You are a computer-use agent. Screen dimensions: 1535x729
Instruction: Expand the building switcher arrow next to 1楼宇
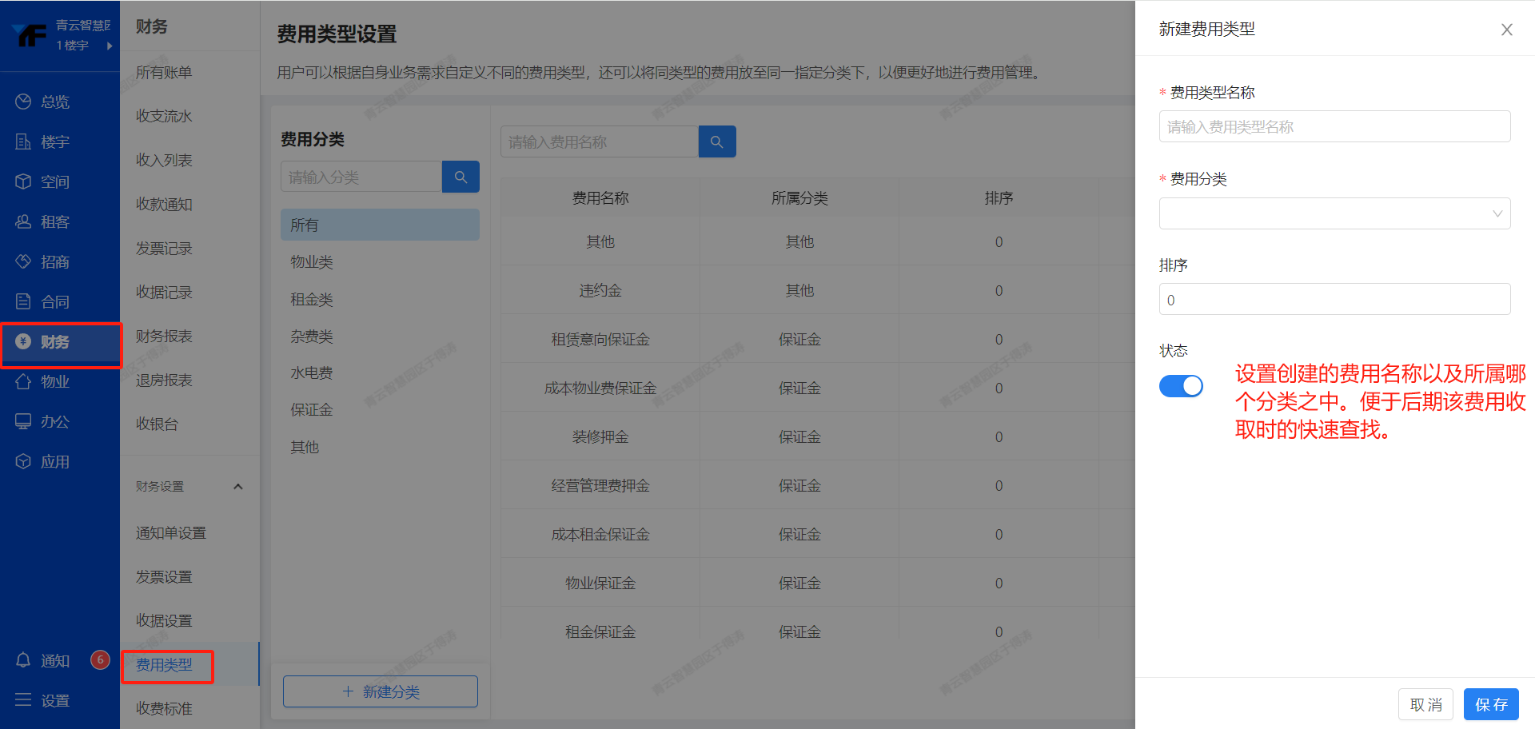click(x=110, y=46)
